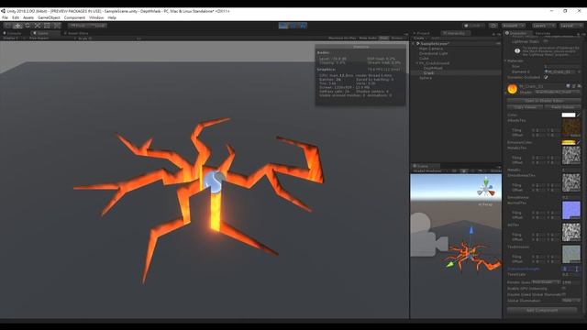This screenshot has height=330, width=587.
Task: Open the Edit menu
Action: (16, 17)
